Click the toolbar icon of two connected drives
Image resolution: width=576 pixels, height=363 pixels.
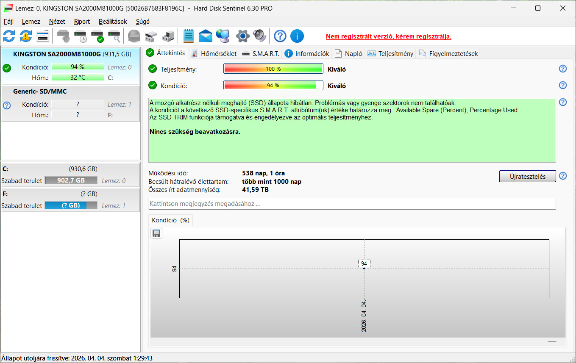(x=151, y=36)
